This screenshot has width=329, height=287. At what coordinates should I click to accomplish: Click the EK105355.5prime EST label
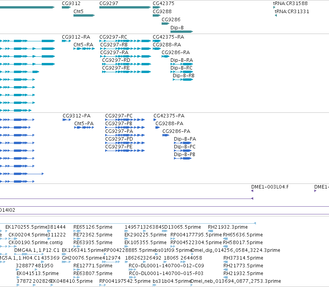(146, 243)
